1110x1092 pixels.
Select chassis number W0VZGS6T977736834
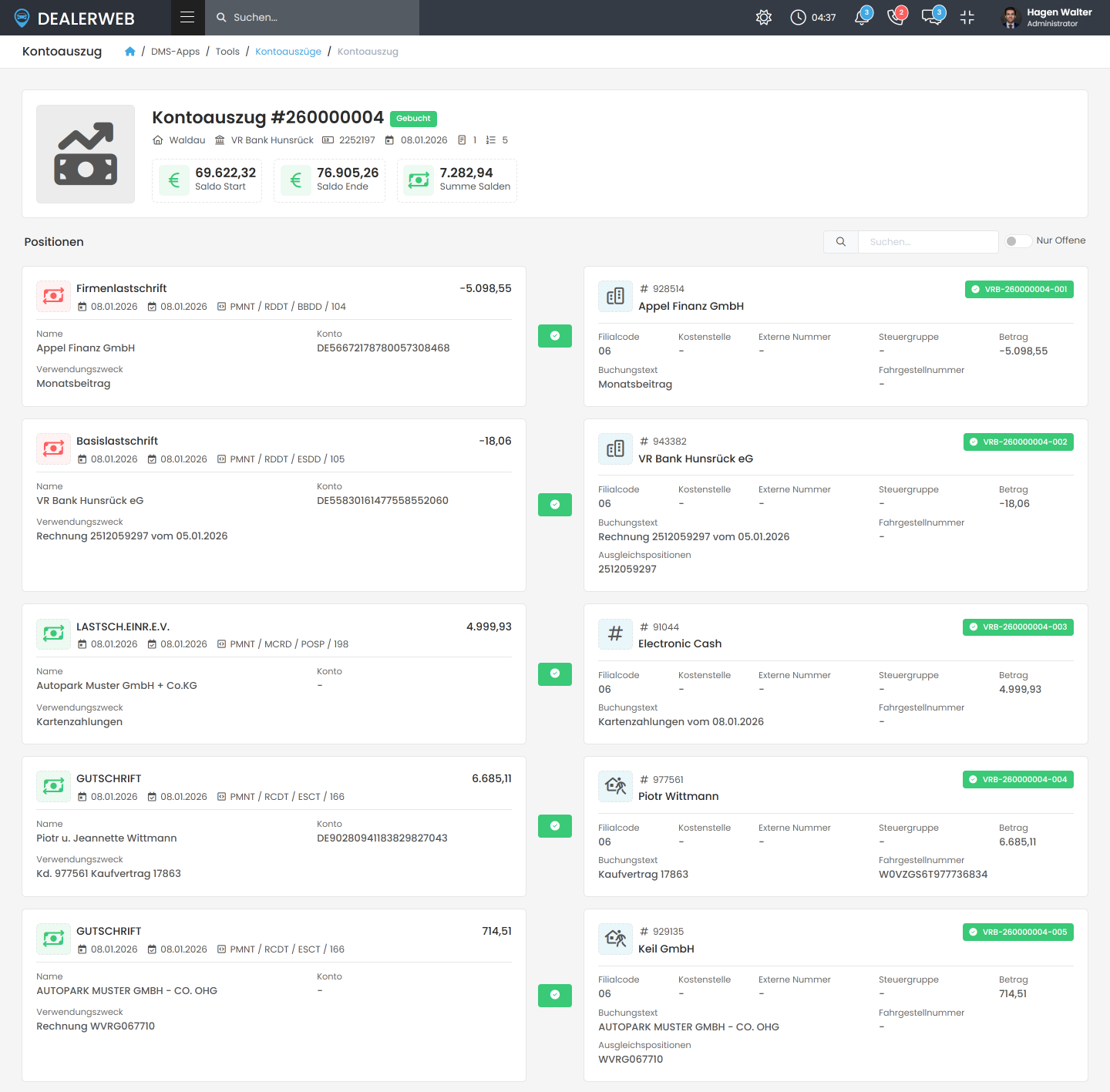pyautogui.click(x=933, y=875)
